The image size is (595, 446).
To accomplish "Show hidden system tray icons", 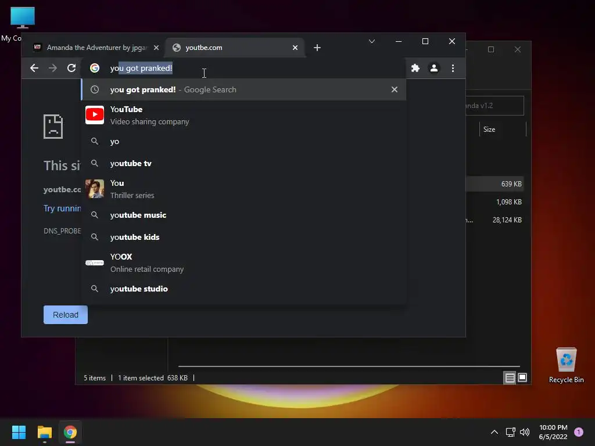I will [494, 432].
